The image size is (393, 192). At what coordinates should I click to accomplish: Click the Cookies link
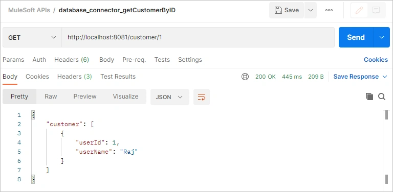[376, 60]
